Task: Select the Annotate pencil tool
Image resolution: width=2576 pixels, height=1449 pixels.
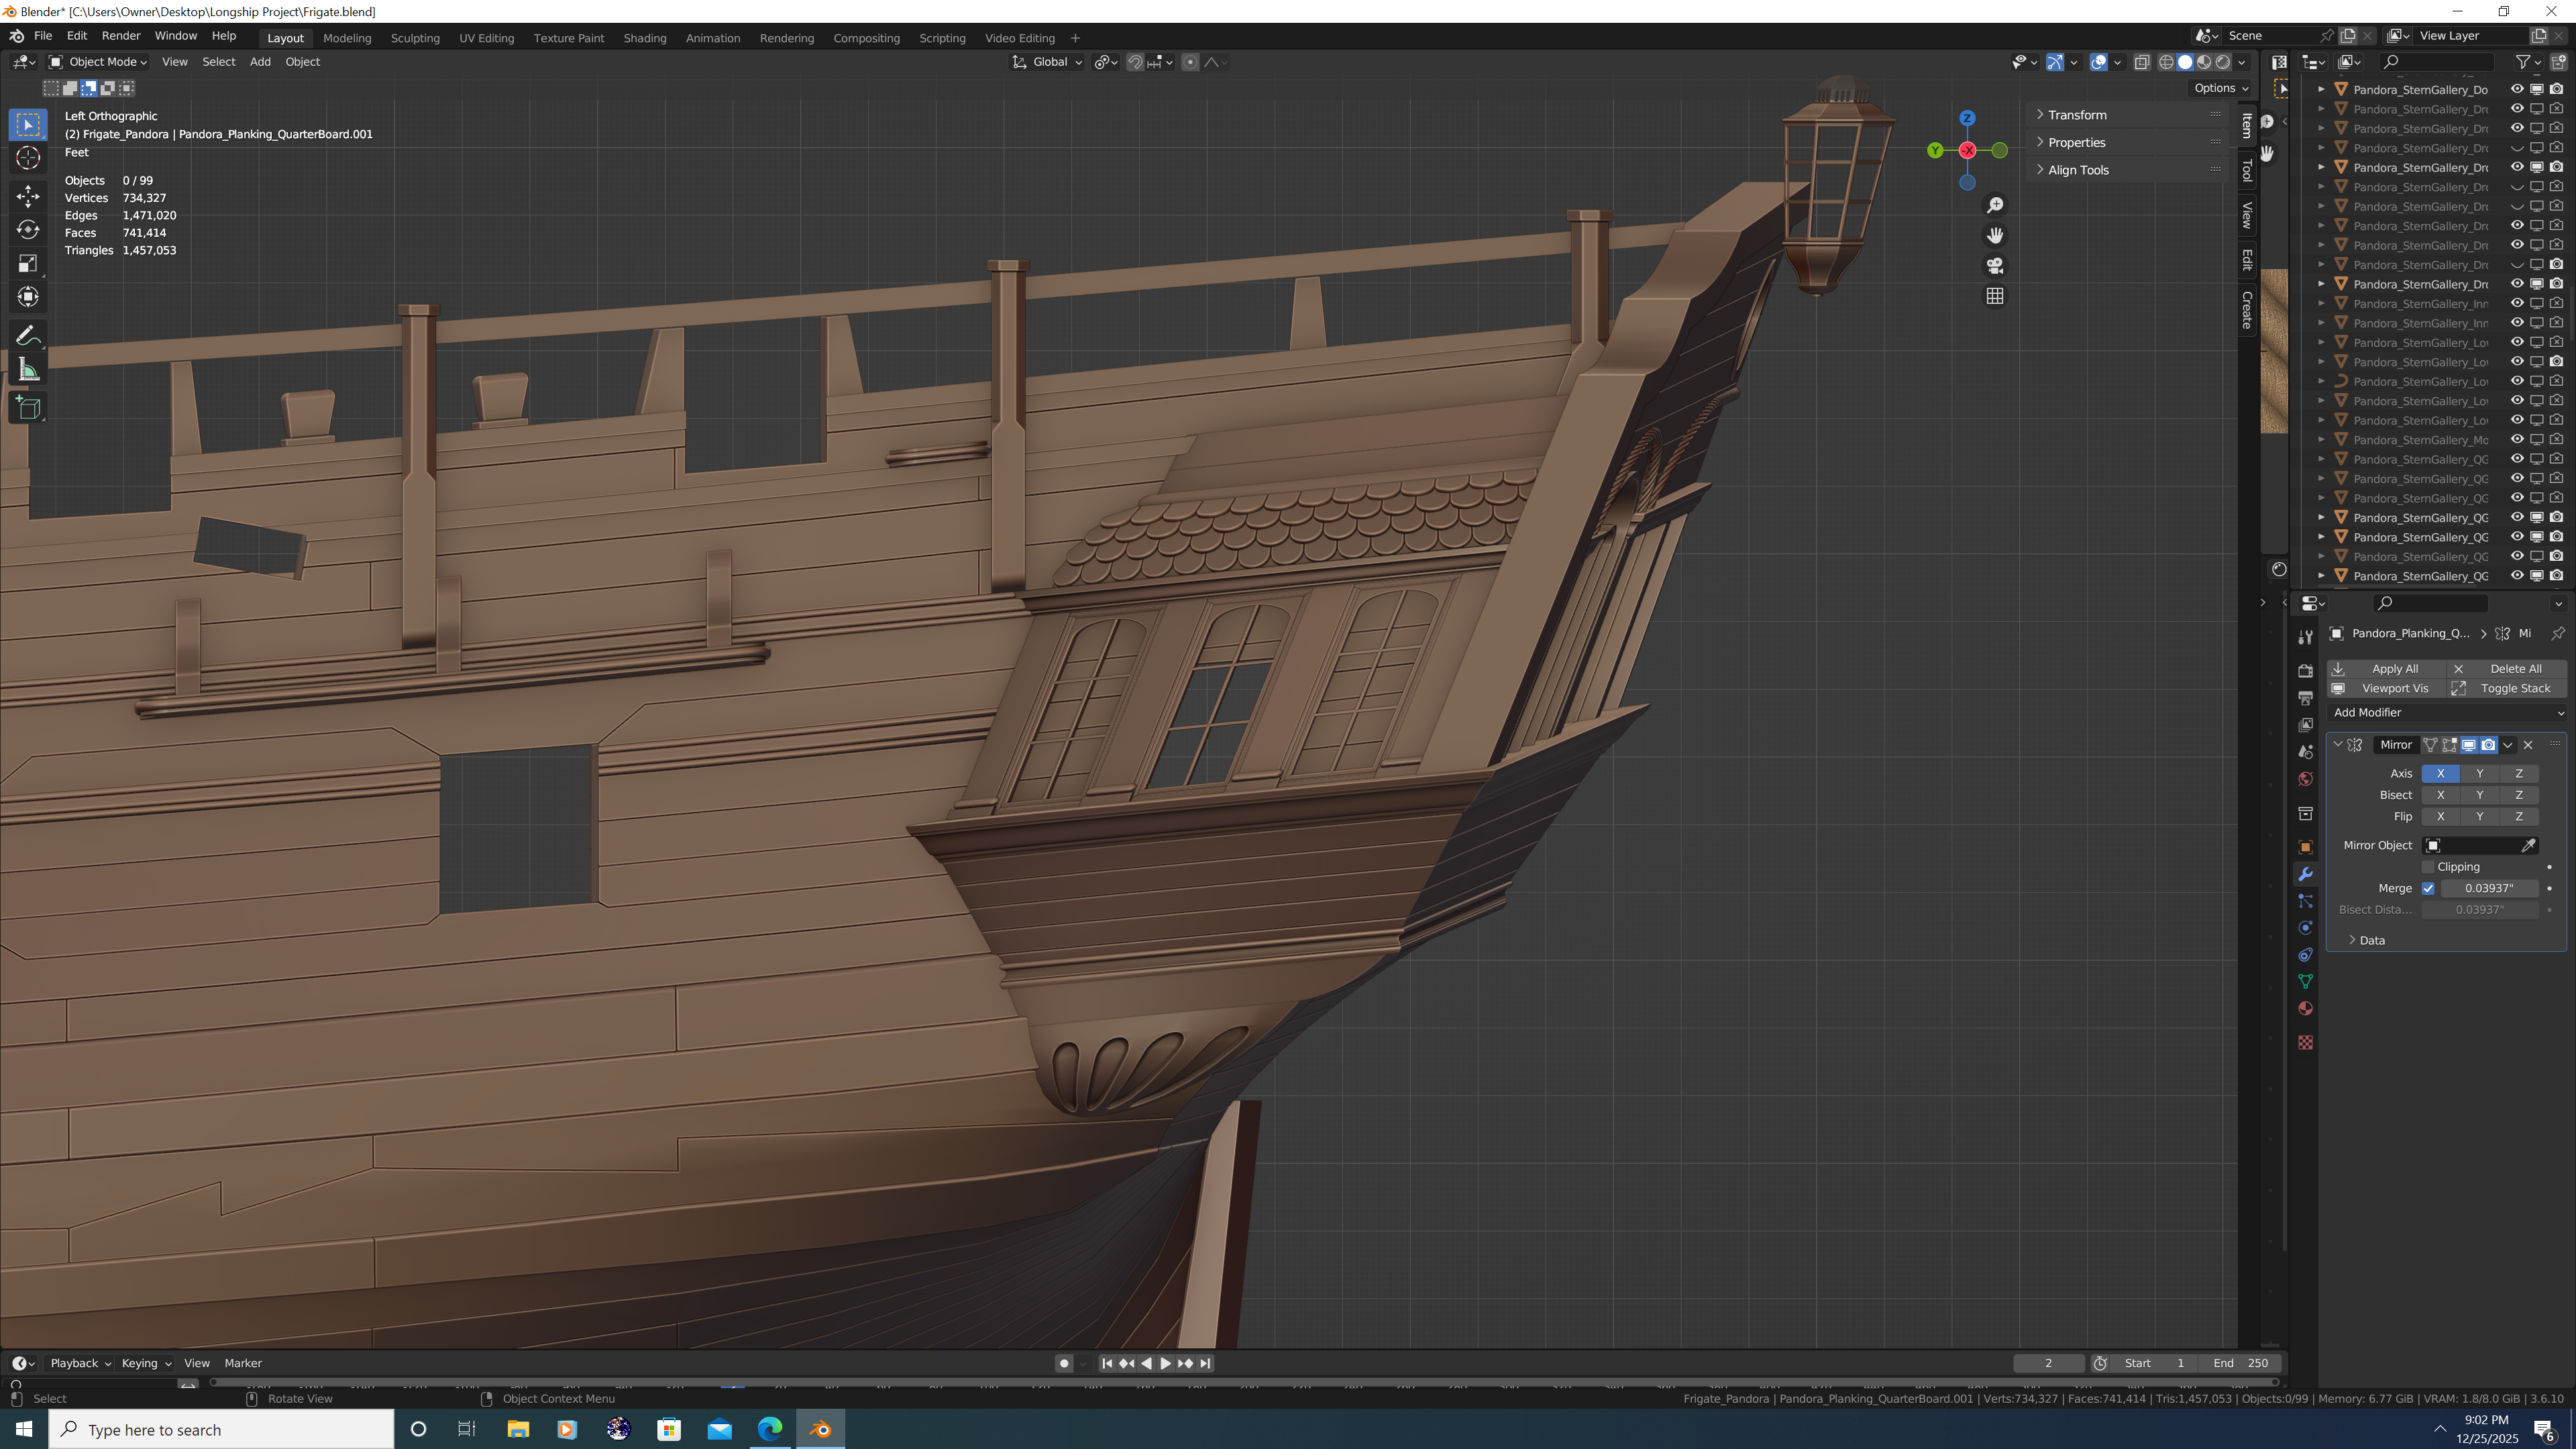Action: point(28,336)
